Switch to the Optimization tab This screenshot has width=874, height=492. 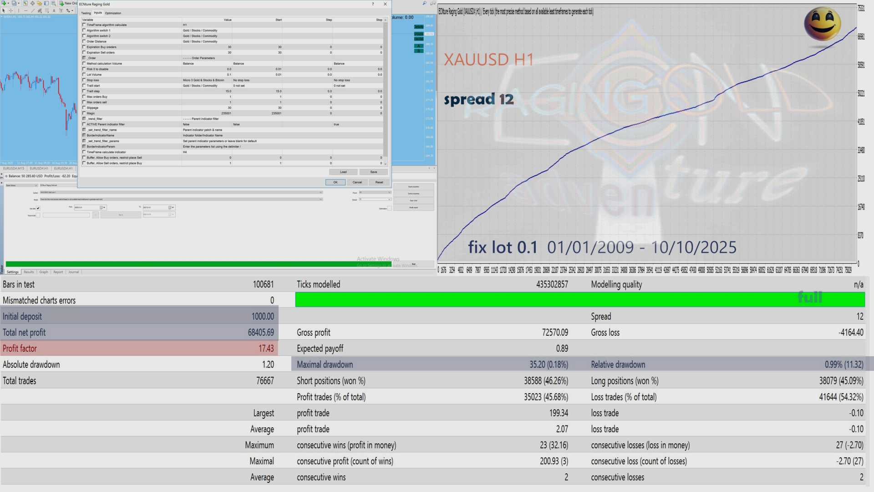click(x=113, y=13)
